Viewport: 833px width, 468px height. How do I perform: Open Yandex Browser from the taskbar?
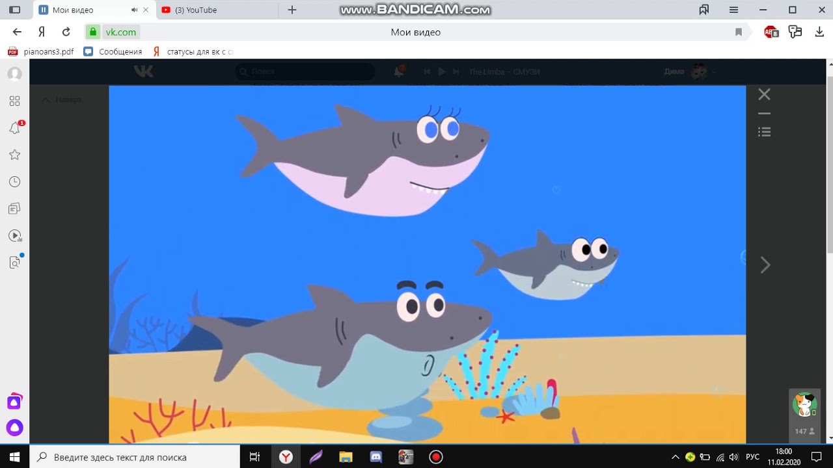[286, 457]
